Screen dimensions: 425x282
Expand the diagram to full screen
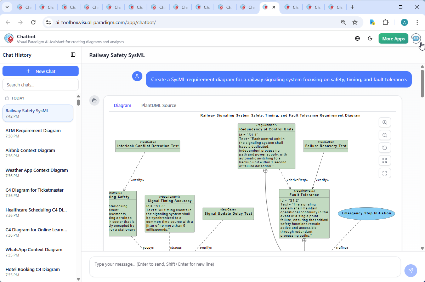coord(385,160)
